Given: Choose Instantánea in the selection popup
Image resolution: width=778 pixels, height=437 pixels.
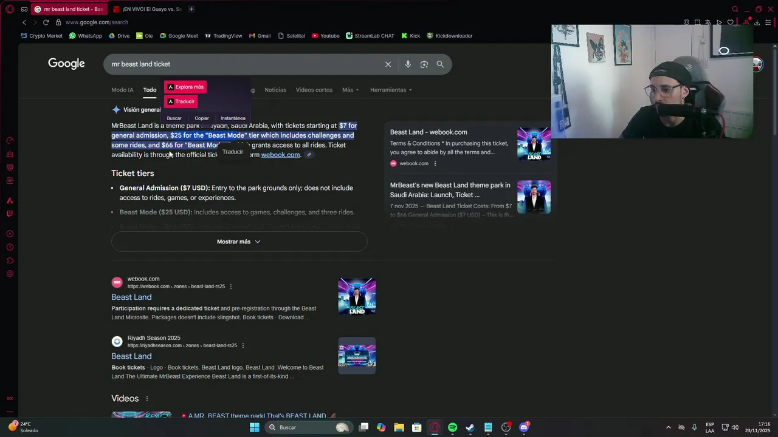Looking at the screenshot, I should (233, 118).
